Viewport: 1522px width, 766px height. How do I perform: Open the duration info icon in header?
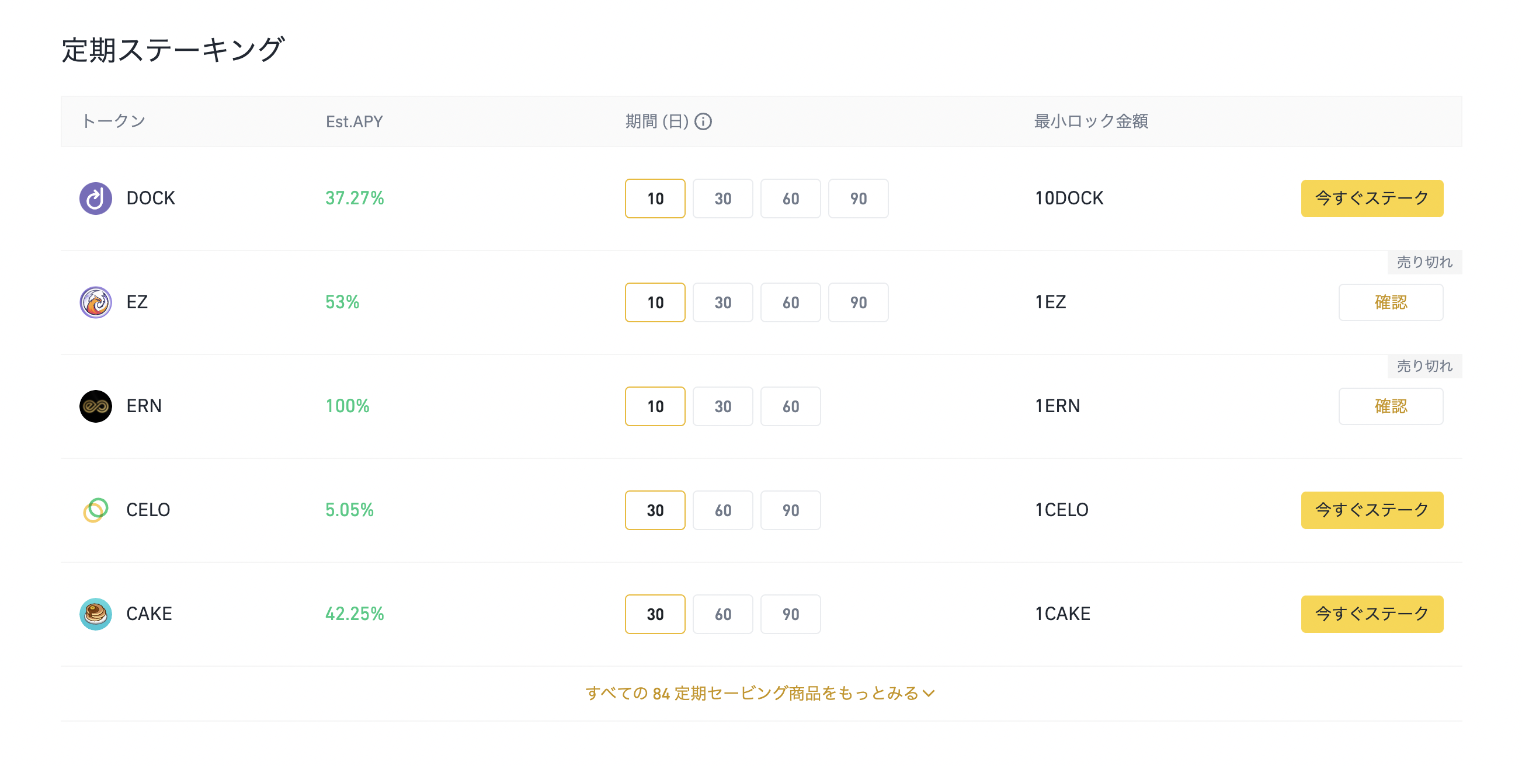[x=703, y=121]
